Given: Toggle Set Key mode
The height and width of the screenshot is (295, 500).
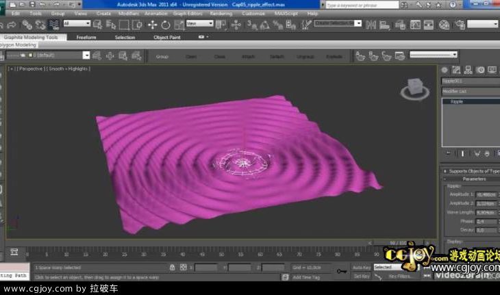Looking at the screenshot, I should (362, 277).
